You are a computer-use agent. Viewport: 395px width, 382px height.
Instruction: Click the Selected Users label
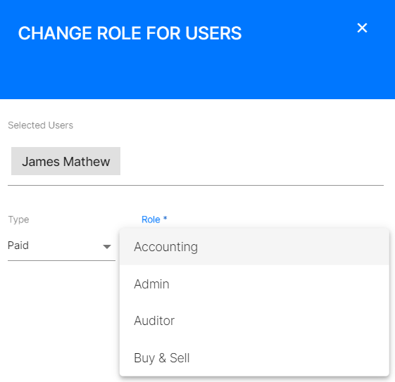point(40,125)
